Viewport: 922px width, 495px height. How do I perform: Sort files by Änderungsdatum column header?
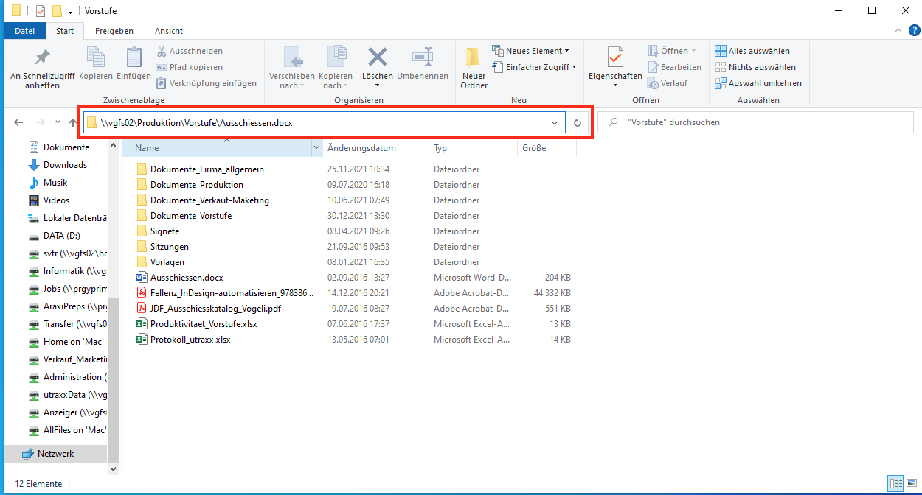coord(361,148)
